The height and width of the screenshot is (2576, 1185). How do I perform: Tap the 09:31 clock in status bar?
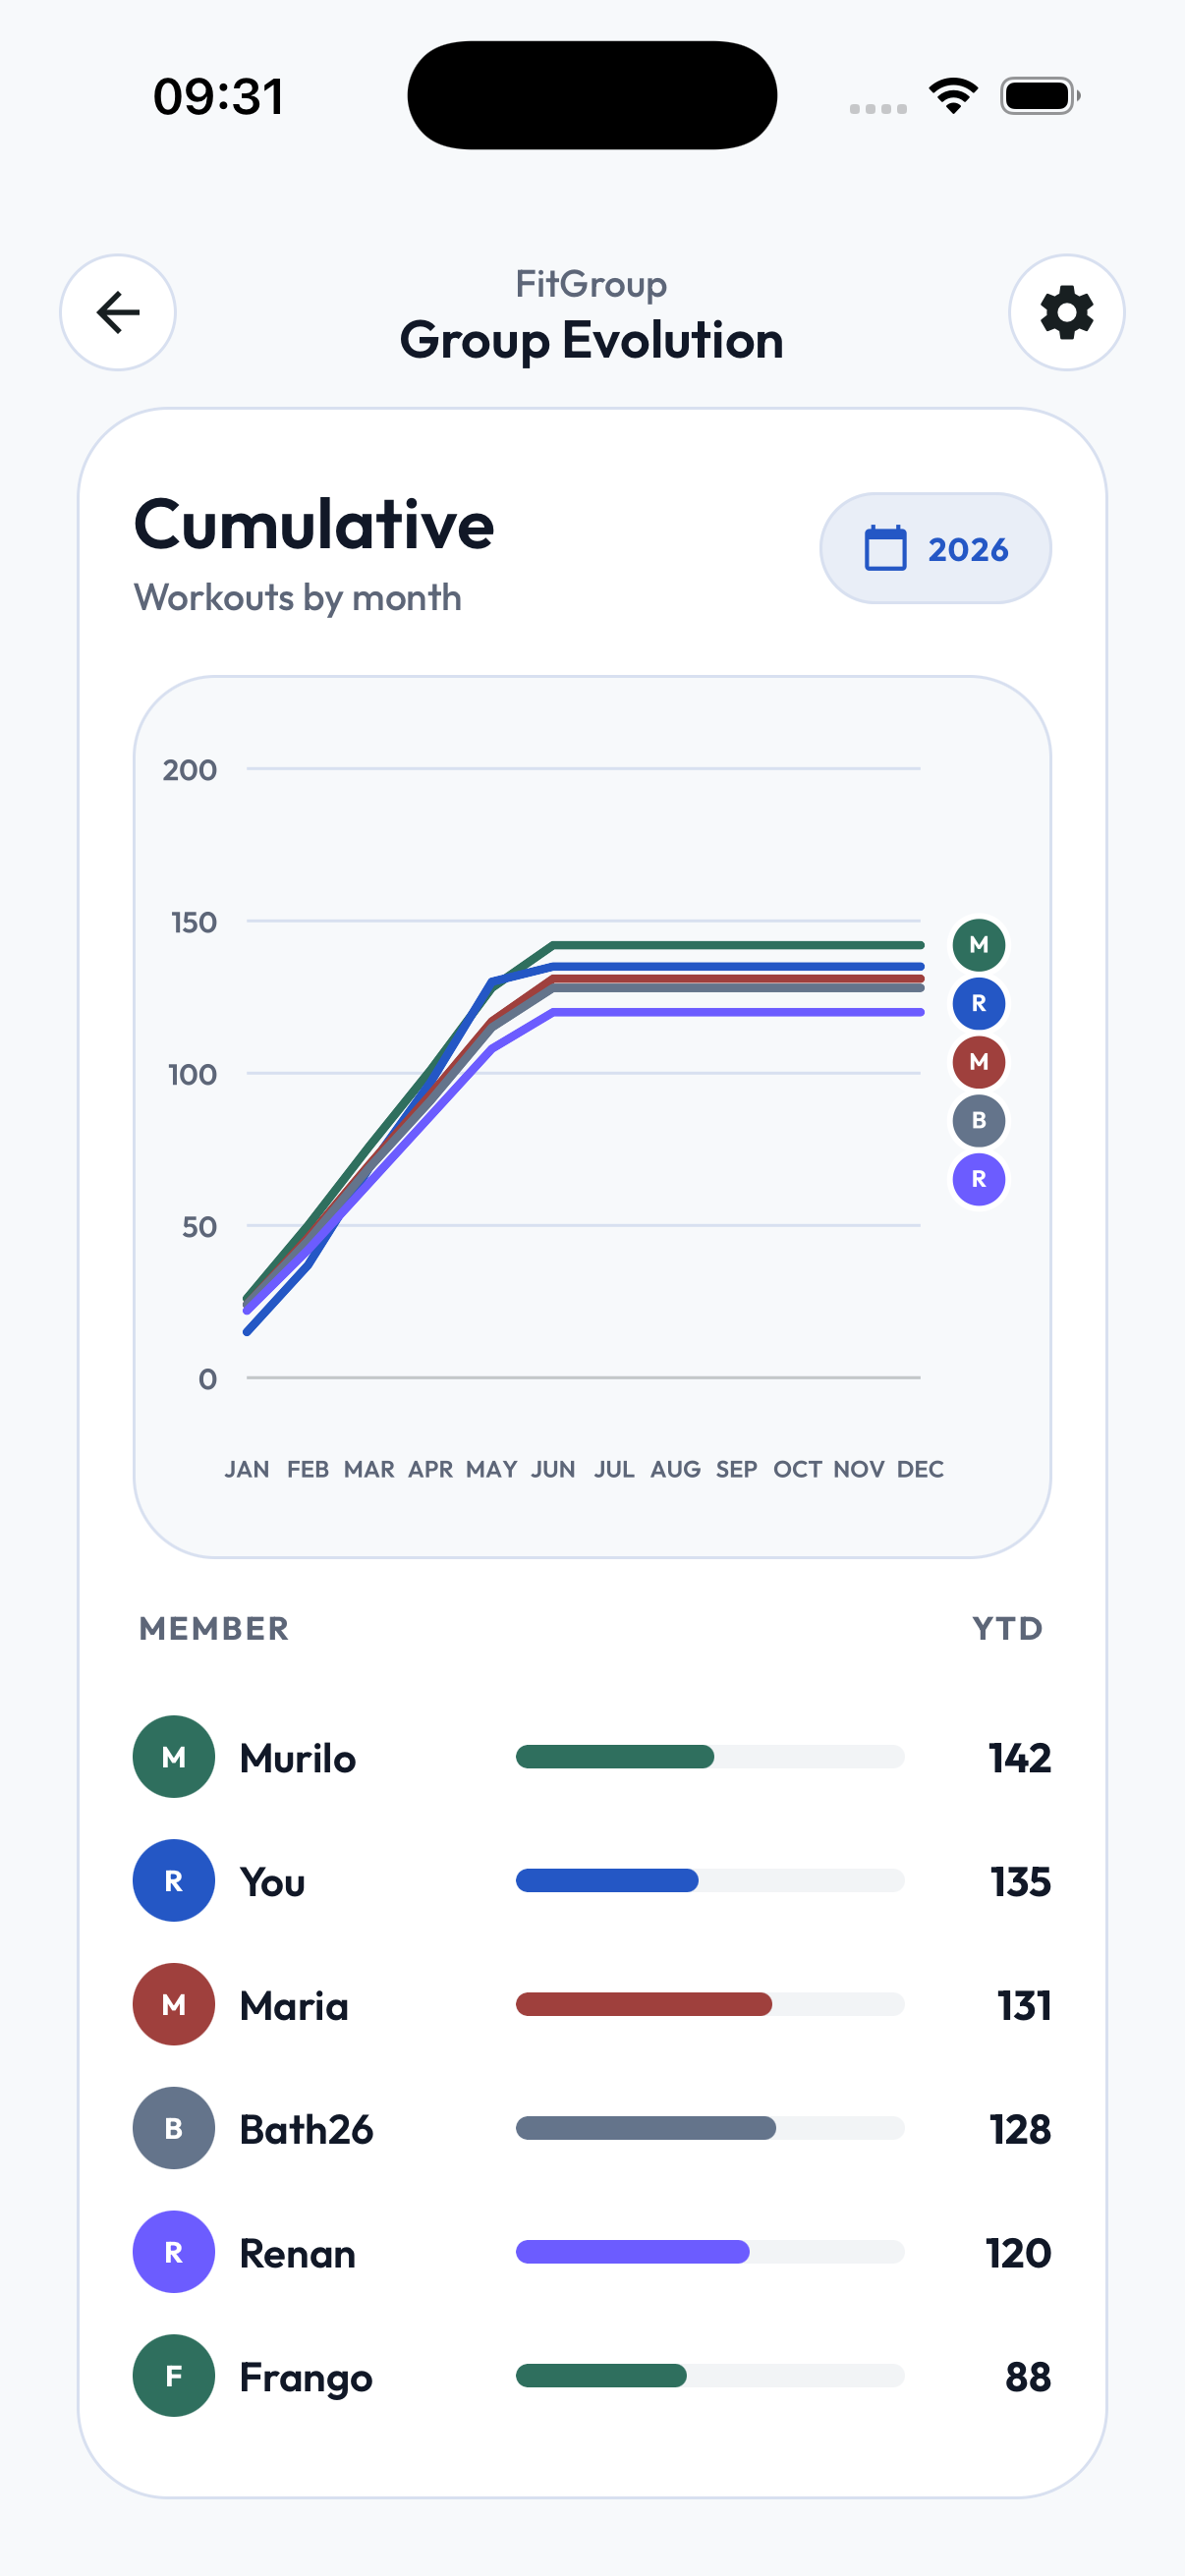219,97
